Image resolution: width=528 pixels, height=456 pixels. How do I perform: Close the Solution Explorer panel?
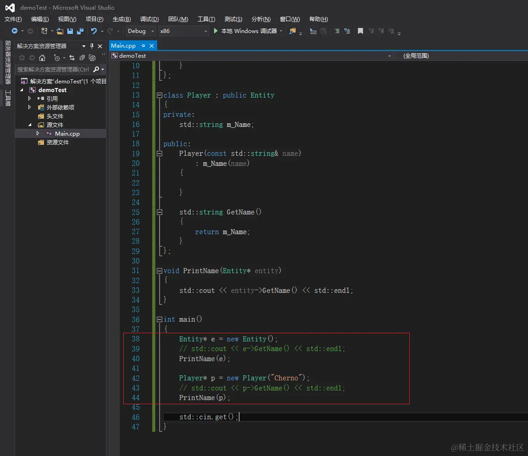pos(100,46)
